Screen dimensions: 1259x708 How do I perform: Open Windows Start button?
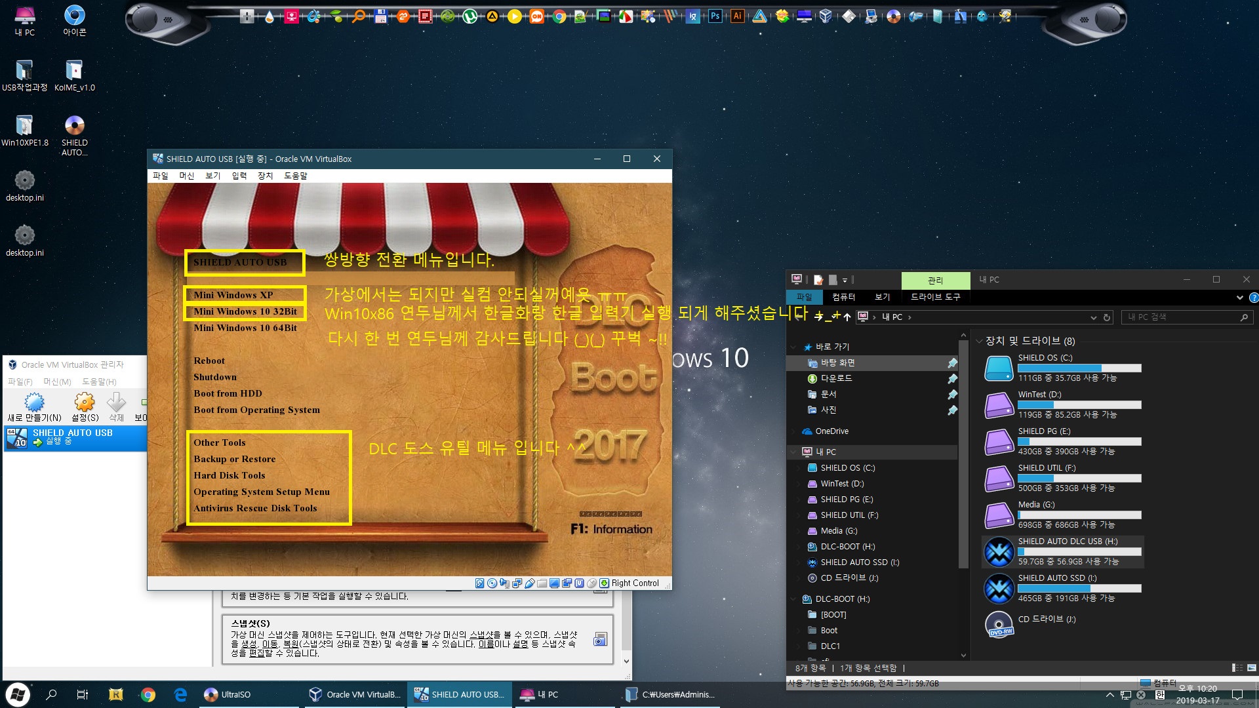pos(17,694)
